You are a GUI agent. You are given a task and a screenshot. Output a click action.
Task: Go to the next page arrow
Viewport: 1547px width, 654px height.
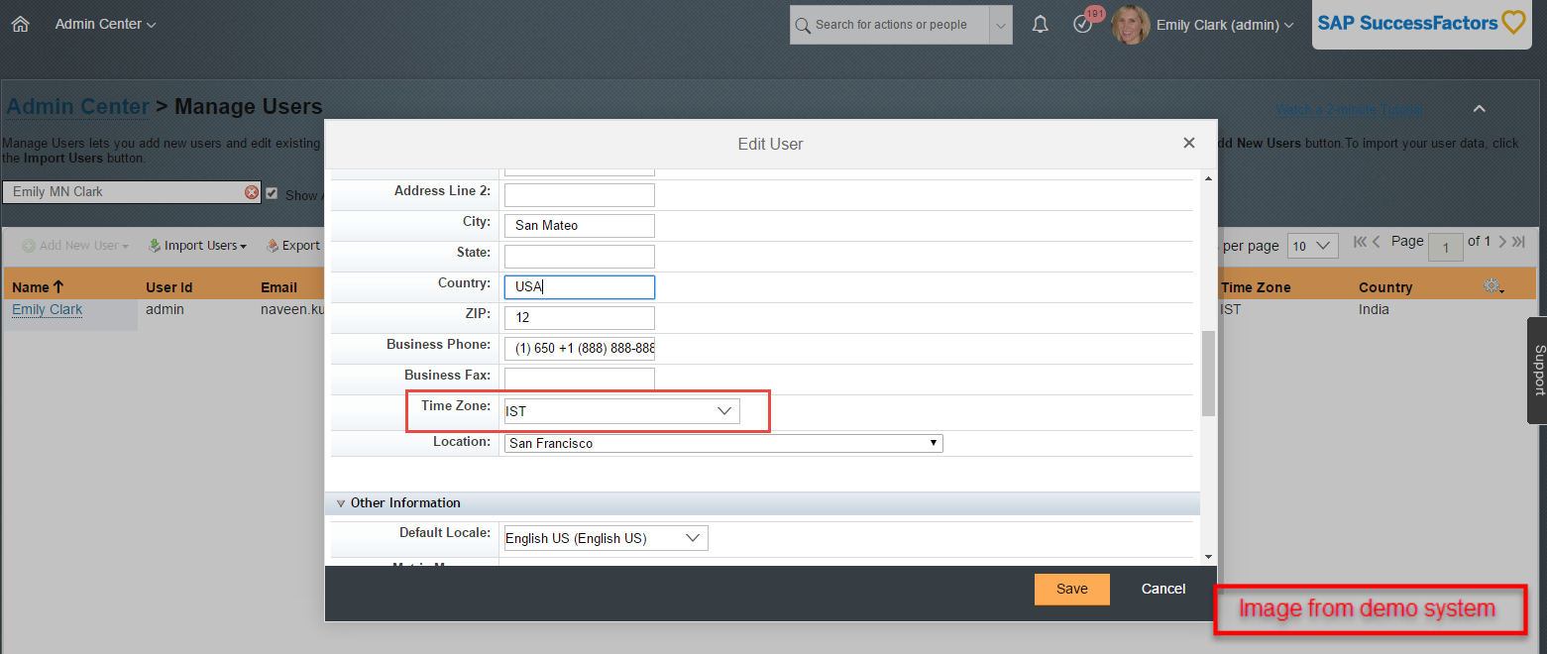click(x=1502, y=242)
